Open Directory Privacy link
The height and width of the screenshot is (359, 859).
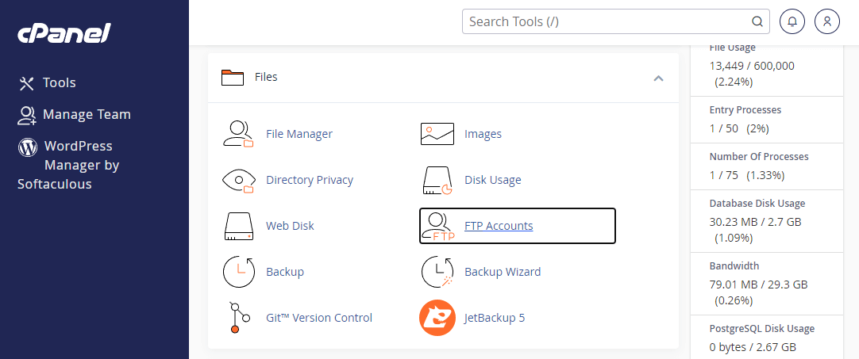[310, 180]
